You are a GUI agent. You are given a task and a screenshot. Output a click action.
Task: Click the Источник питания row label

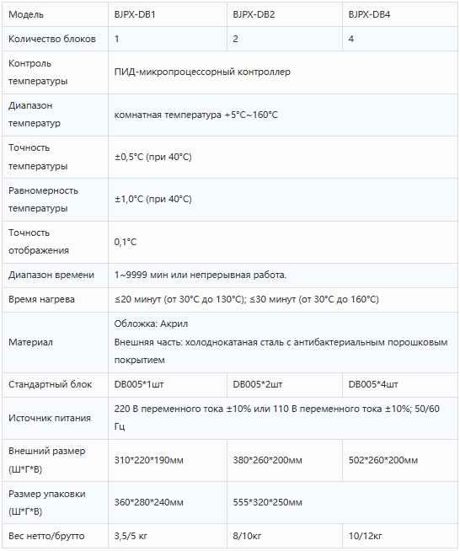tap(50, 418)
